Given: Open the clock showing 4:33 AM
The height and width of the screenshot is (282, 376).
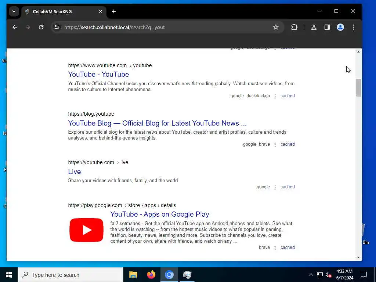Looking at the screenshot, I should point(344,275).
